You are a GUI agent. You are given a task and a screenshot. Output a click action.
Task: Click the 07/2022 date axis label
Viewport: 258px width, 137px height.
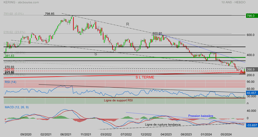[126, 134]
